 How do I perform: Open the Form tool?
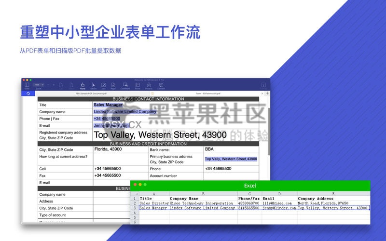click(138, 85)
